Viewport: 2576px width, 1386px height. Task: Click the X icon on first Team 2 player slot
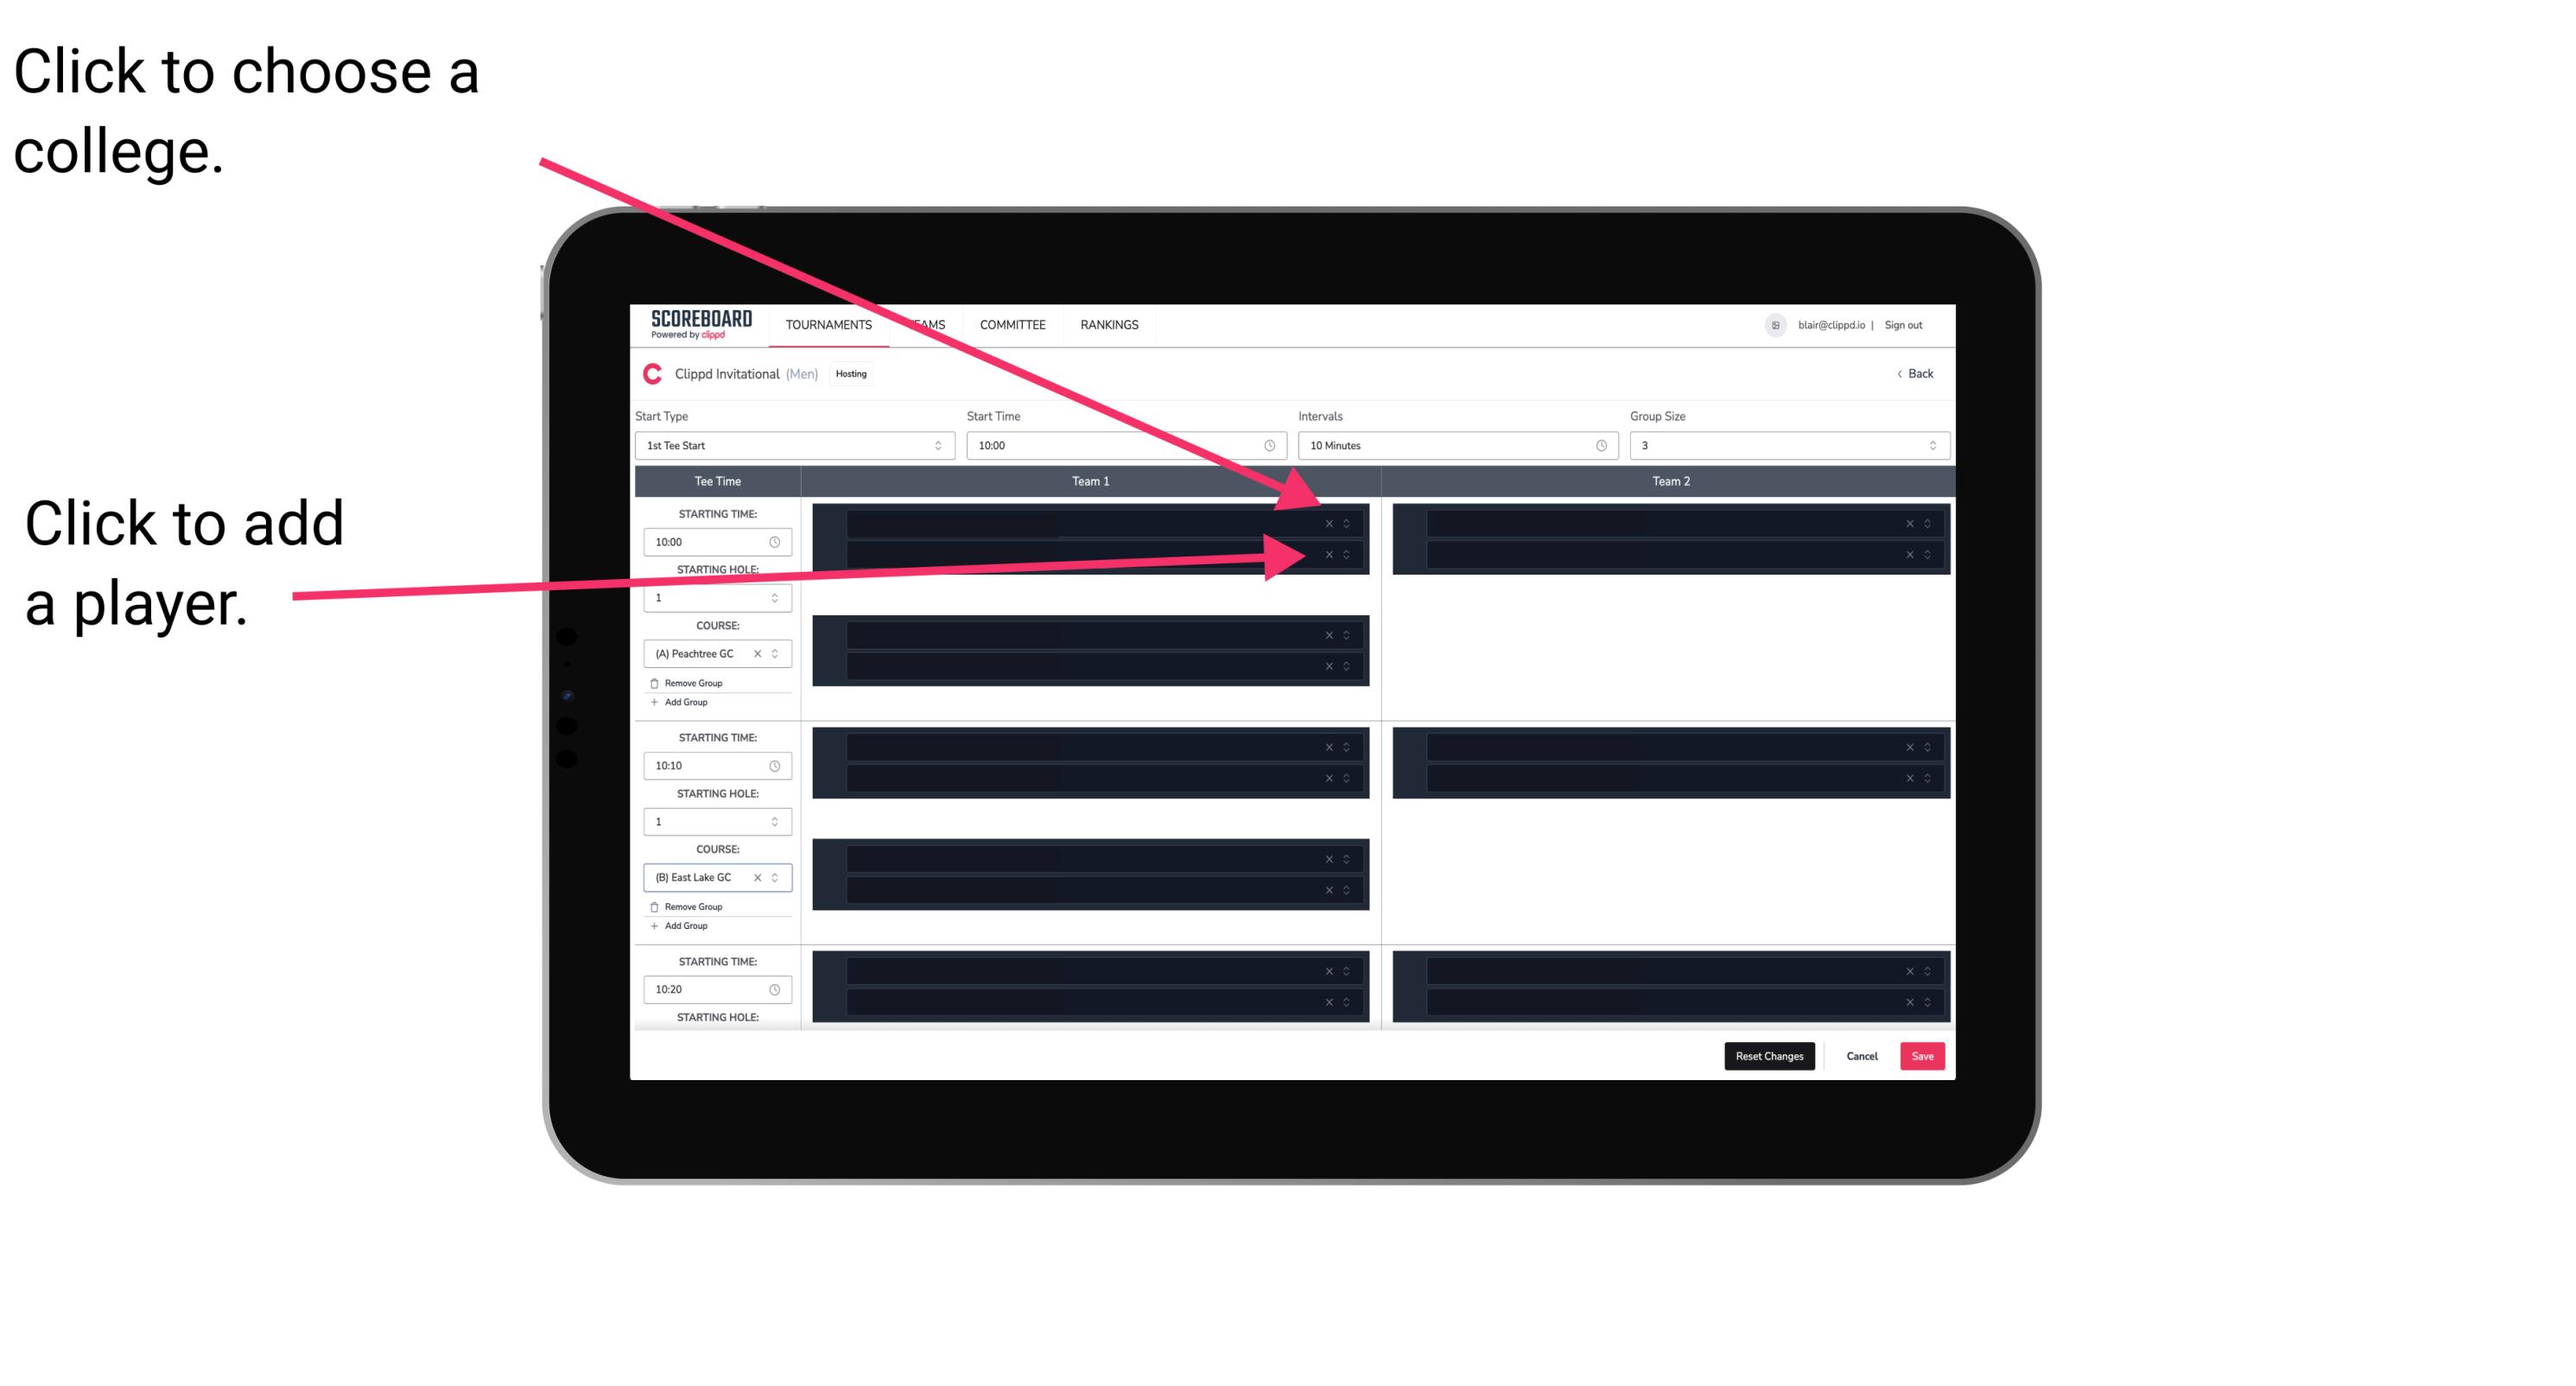1907,522
